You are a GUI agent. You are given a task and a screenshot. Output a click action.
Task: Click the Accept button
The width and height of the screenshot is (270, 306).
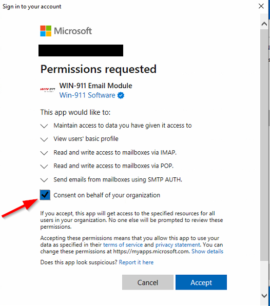tap(201, 282)
